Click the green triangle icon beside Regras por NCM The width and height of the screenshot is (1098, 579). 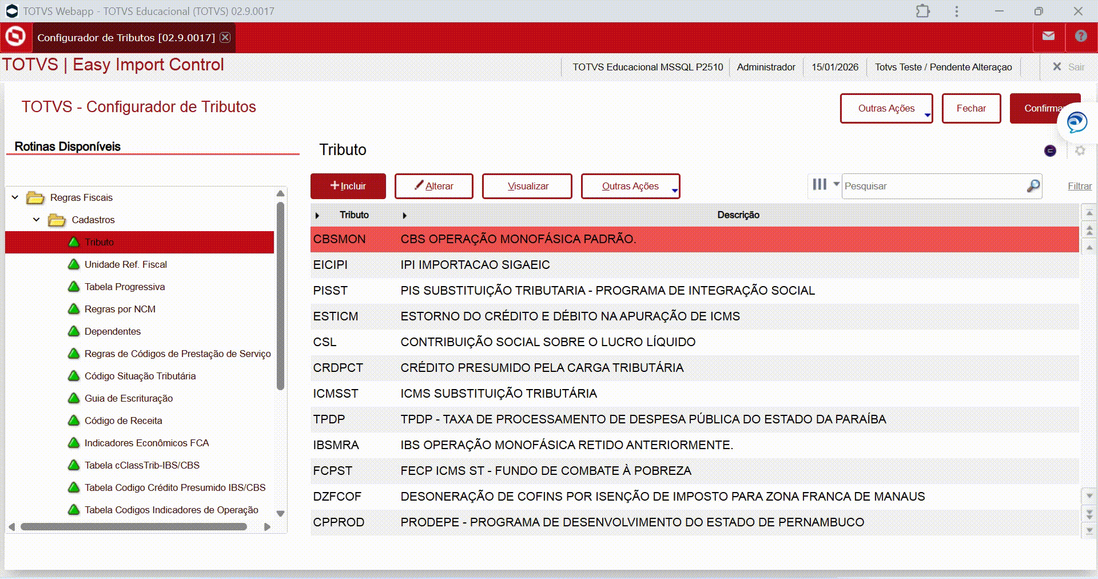pyautogui.click(x=74, y=309)
